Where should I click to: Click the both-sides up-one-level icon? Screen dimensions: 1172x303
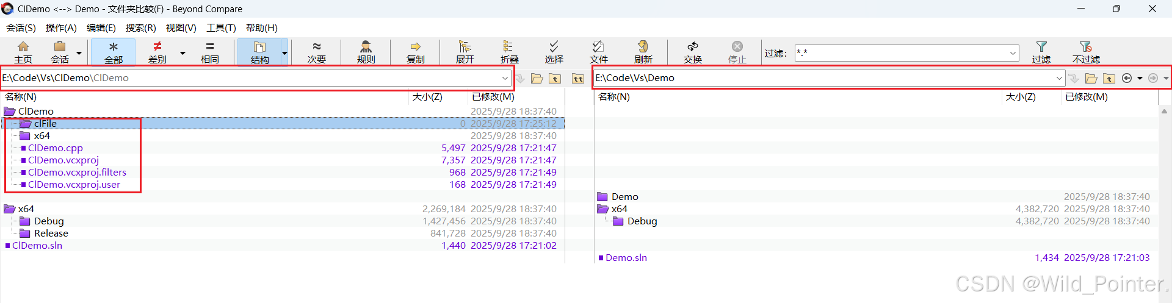tap(578, 78)
